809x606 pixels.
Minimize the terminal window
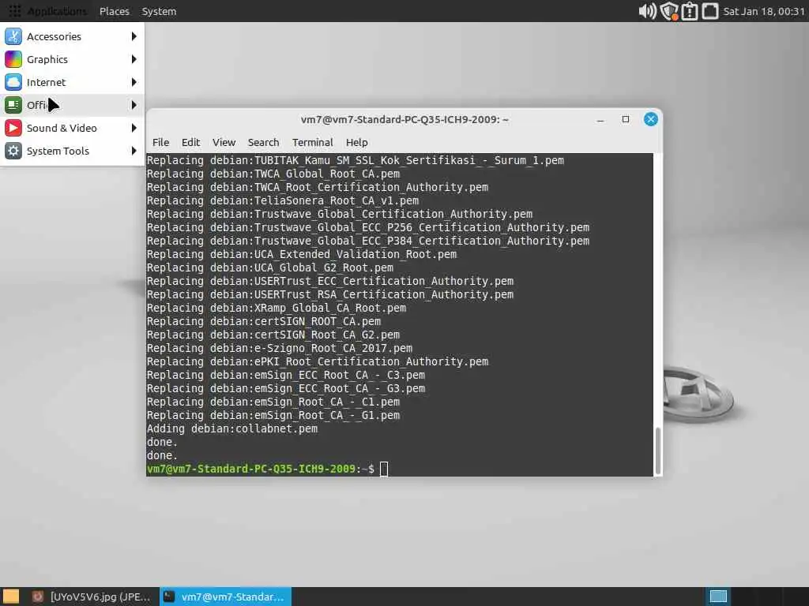click(600, 120)
